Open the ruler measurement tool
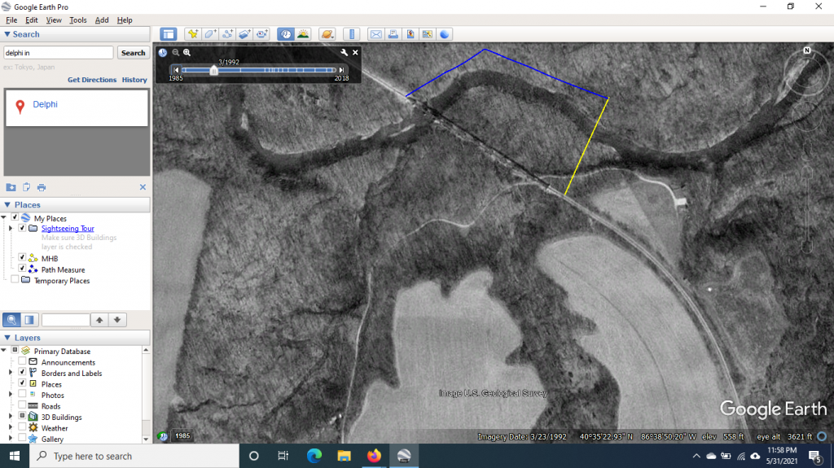Screen dimensions: 834x468 tap(352, 34)
